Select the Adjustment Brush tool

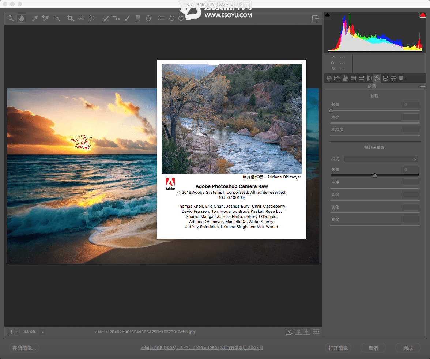pyautogui.click(x=127, y=18)
